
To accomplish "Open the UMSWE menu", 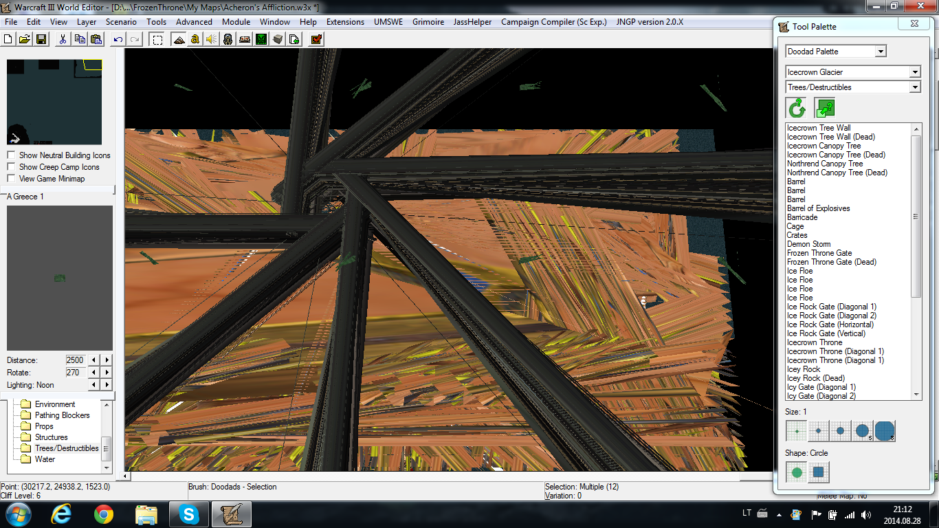I will pos(389,22).
